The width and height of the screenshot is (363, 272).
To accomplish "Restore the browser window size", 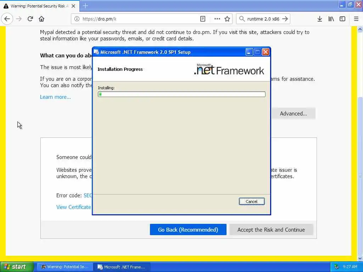I will coord(350,5).
